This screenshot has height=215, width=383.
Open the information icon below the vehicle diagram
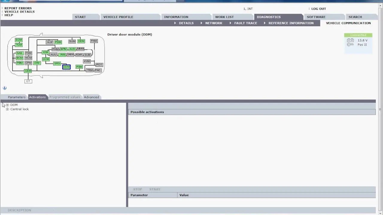tap(4, 88)
